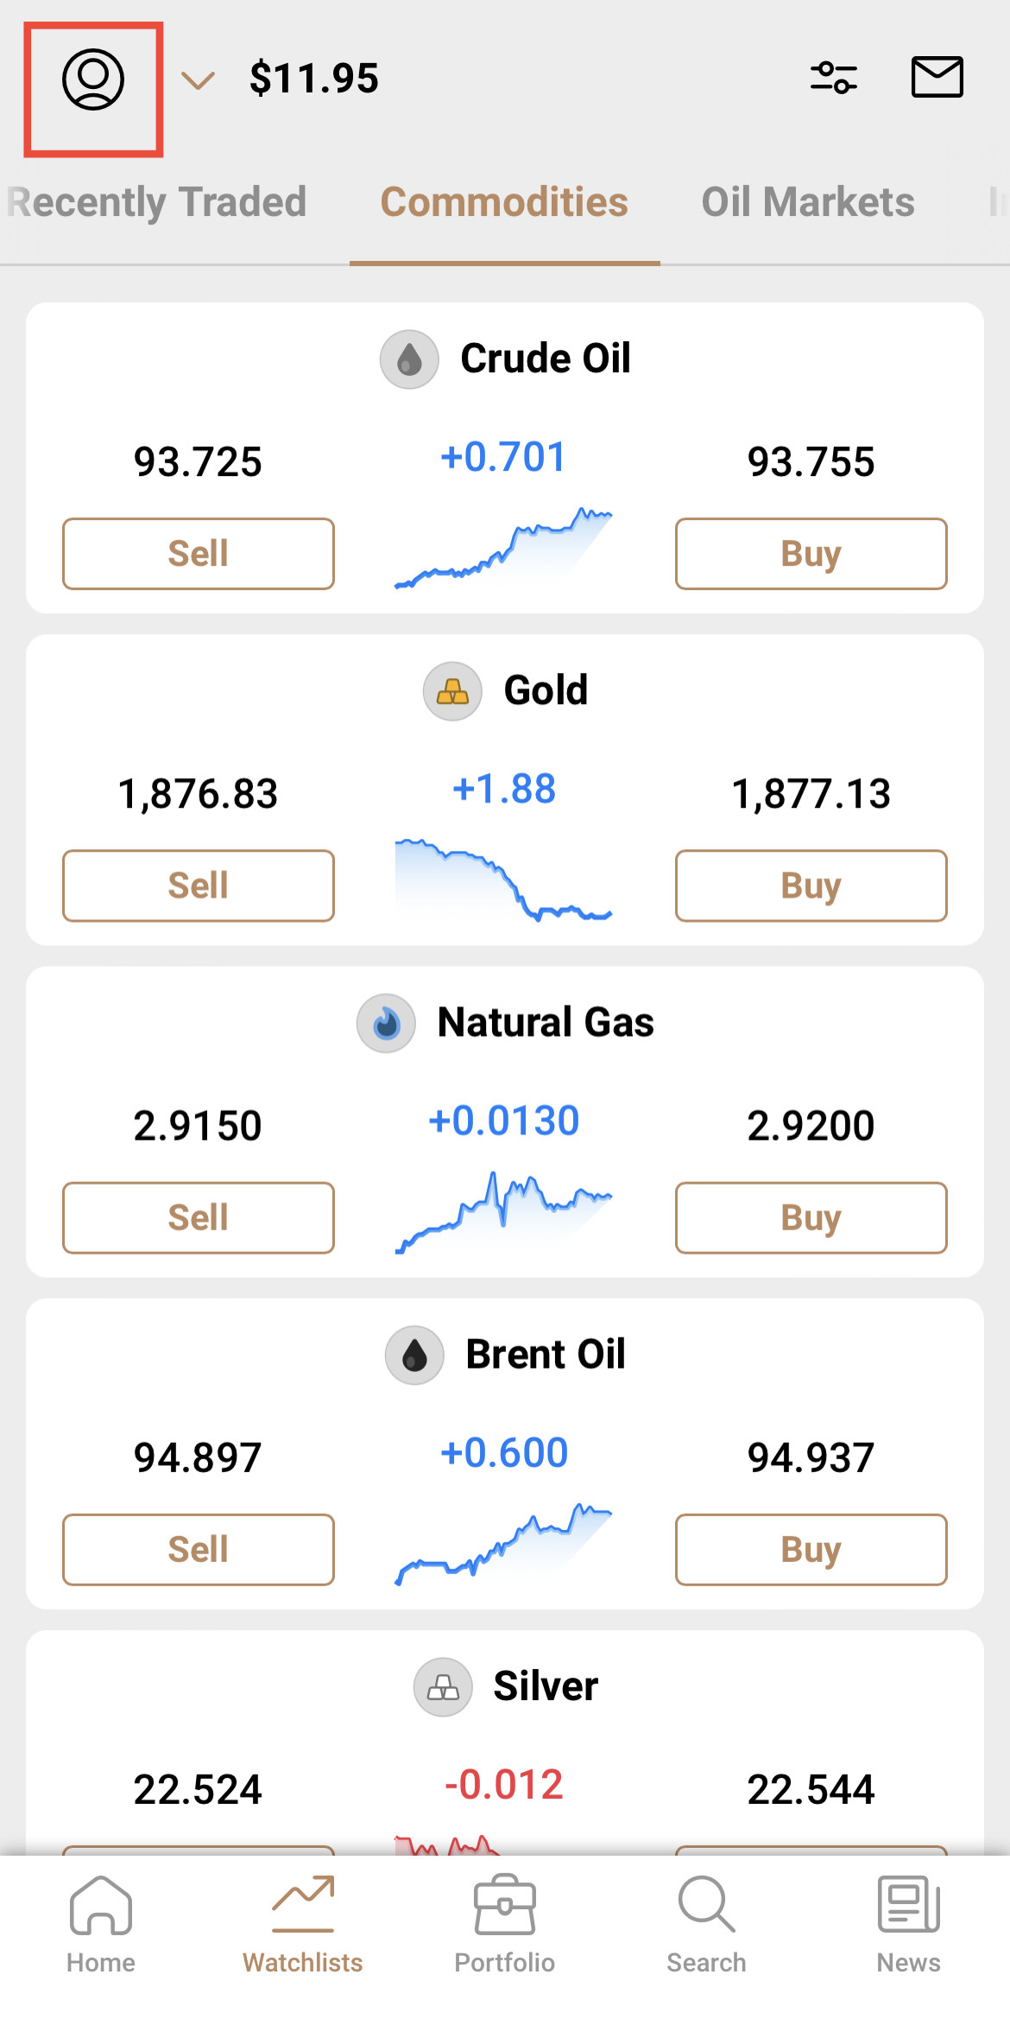
Task: Tap the Crude Oil droplet icon
Action: pos(409,359)
